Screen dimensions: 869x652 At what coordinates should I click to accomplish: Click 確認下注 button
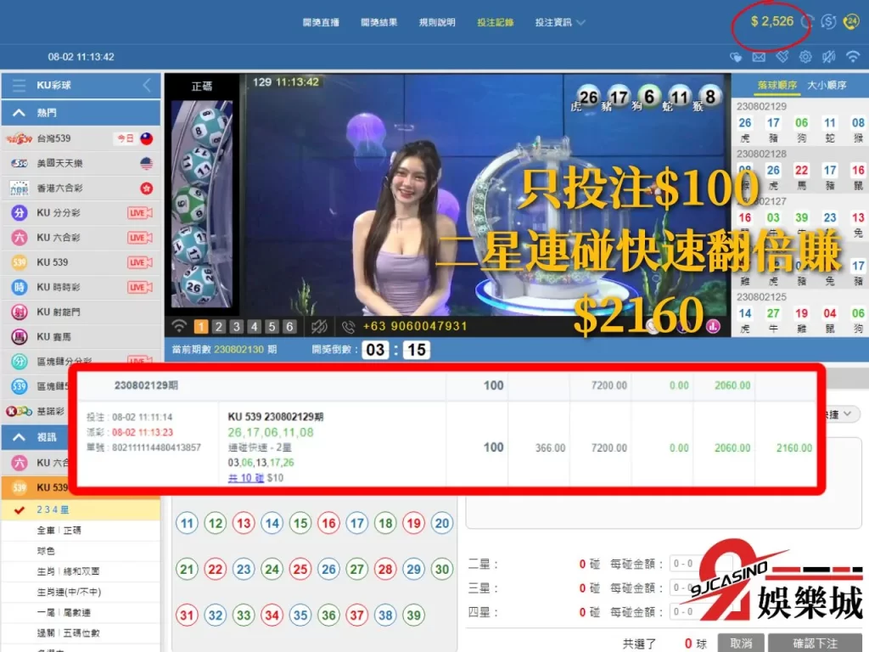tap(816, 644)
